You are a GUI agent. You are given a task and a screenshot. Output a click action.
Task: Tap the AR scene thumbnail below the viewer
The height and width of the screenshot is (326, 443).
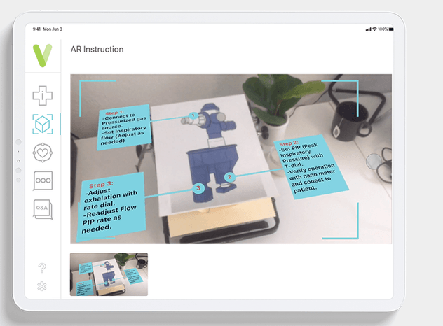(x=109, y=274)
